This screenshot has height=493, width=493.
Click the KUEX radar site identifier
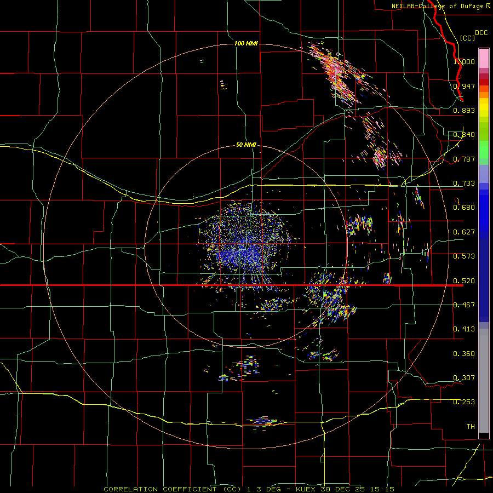point(307,489)
